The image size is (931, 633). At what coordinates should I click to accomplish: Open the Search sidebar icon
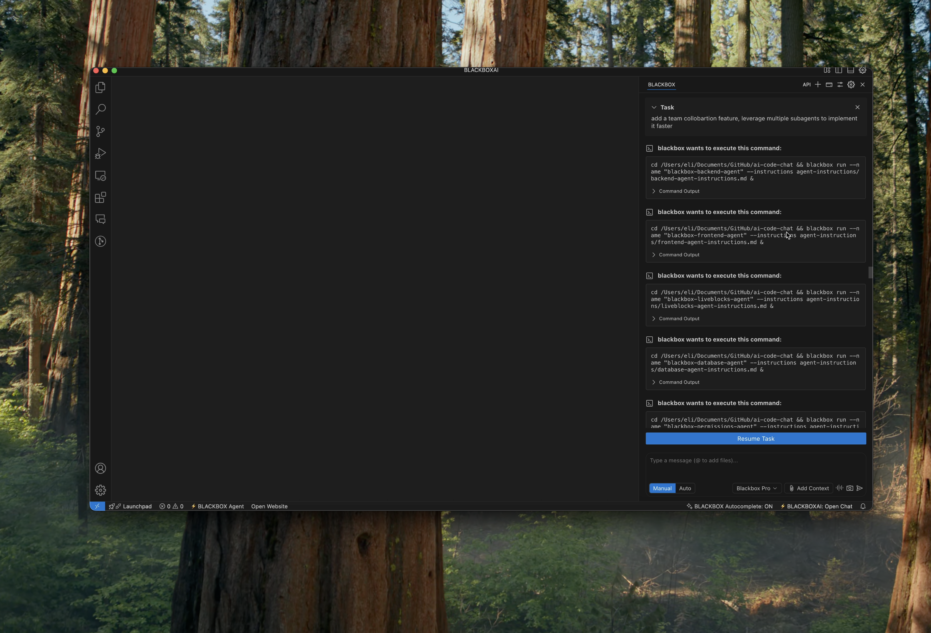(x=100, y=109)
